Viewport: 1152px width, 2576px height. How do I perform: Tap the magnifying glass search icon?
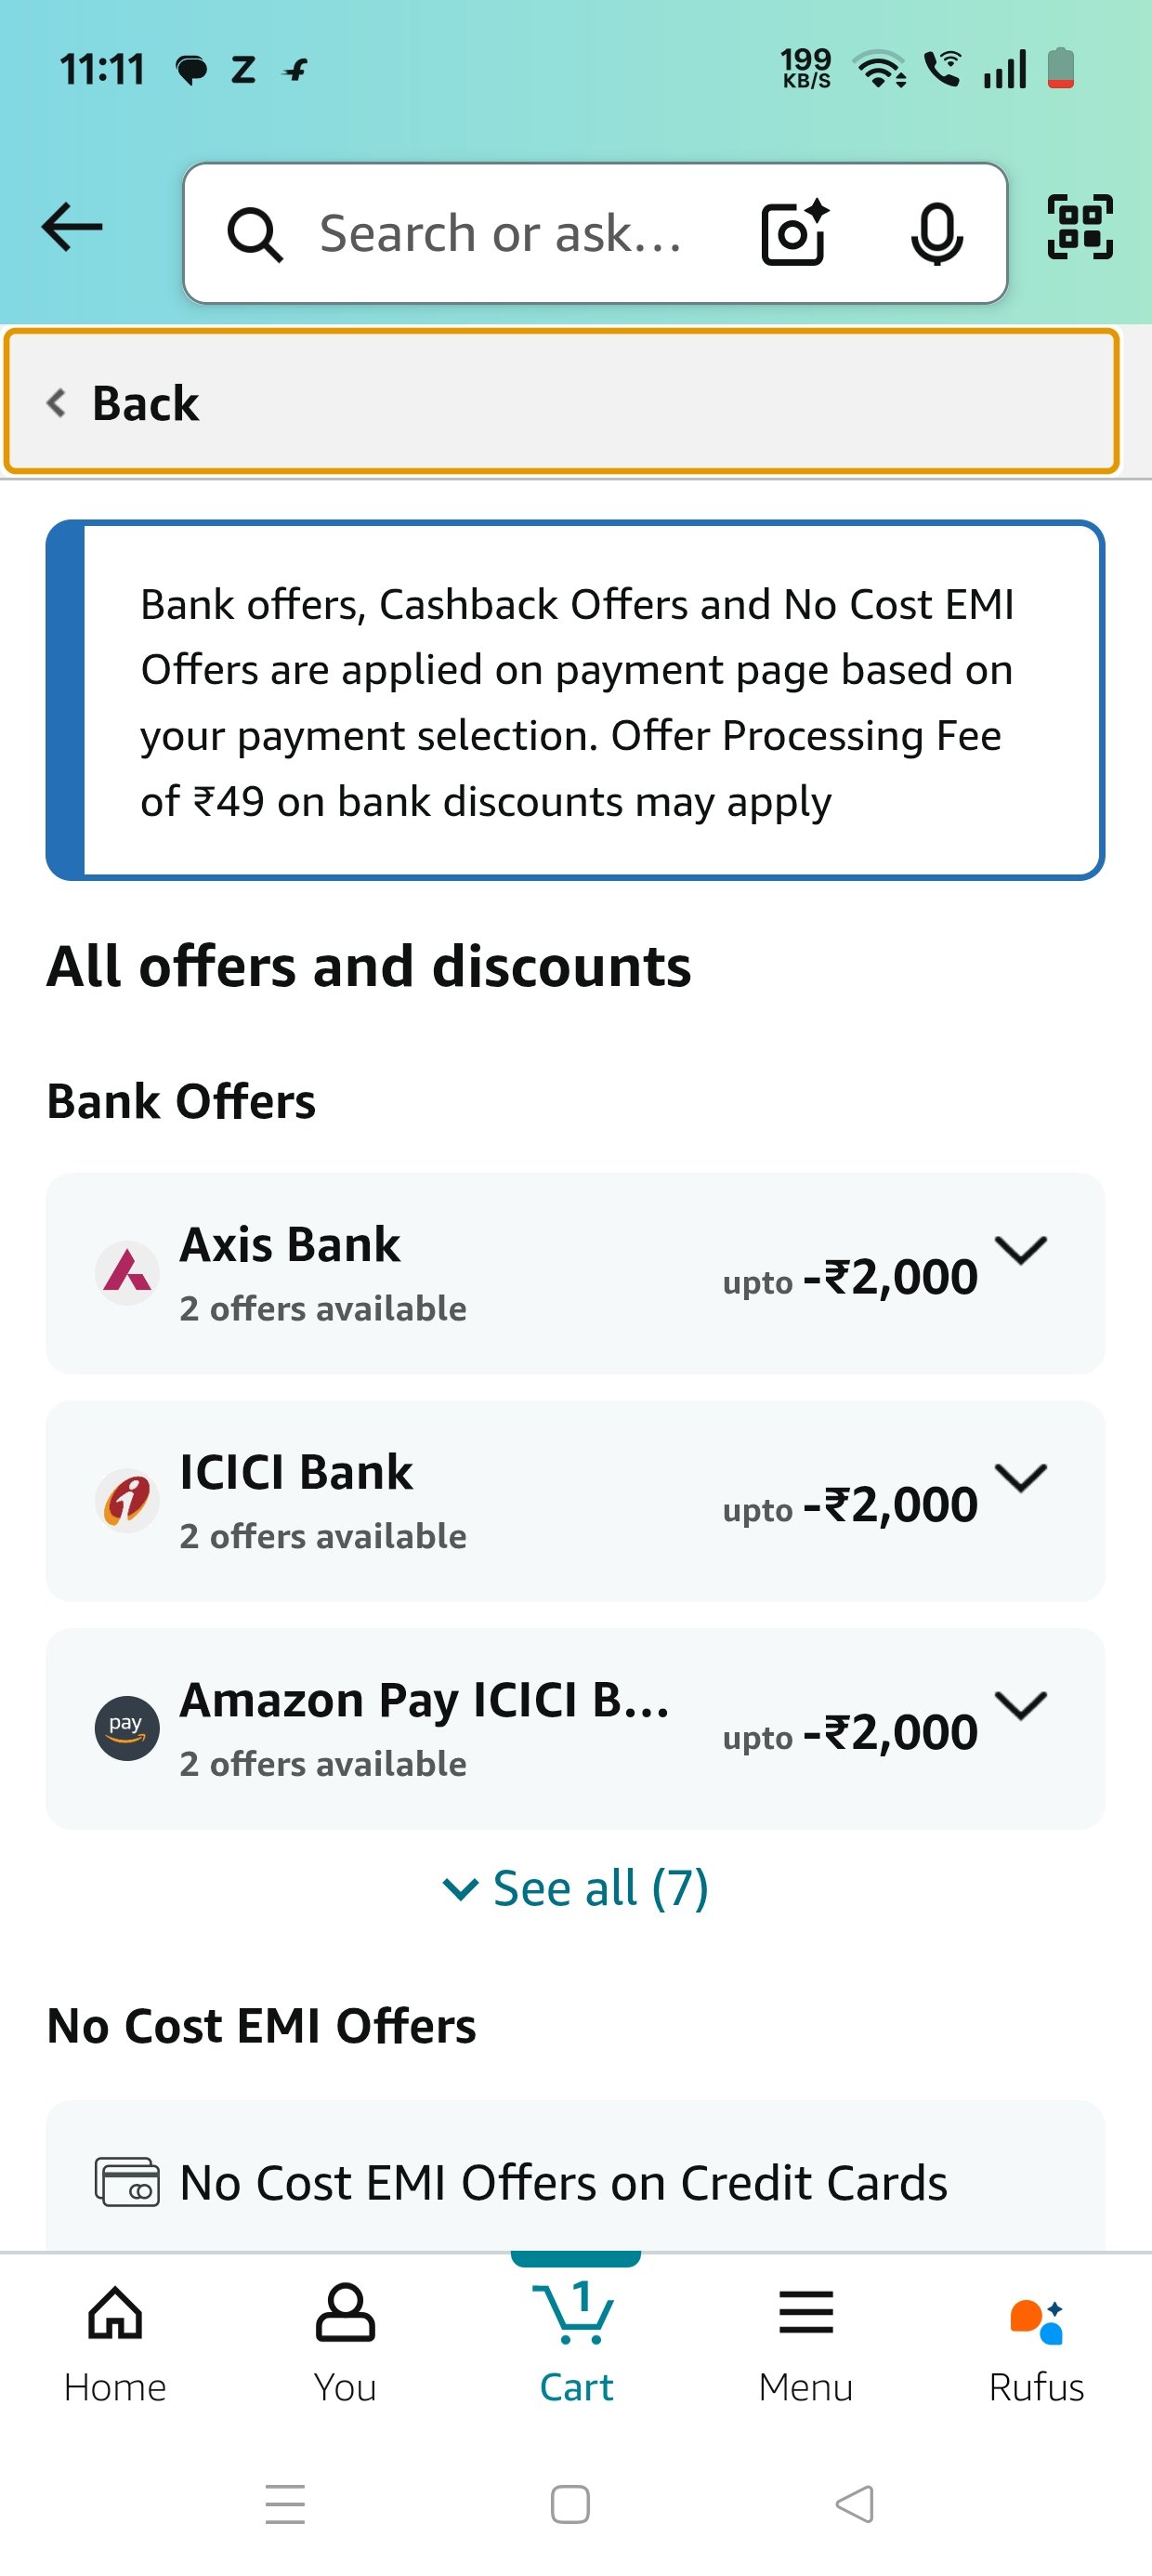(x=254, y=235)
